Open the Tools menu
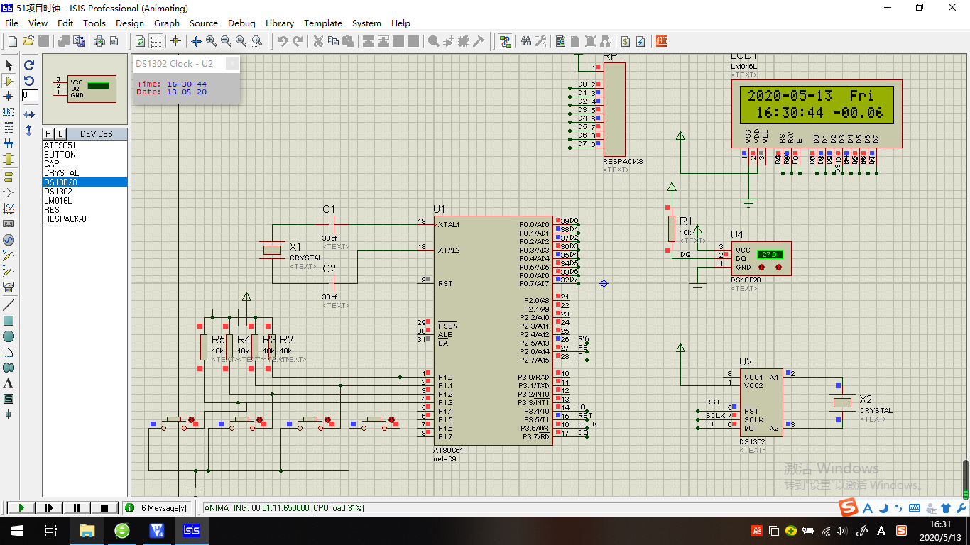970x545 pixels. click(x=94, y=23)
